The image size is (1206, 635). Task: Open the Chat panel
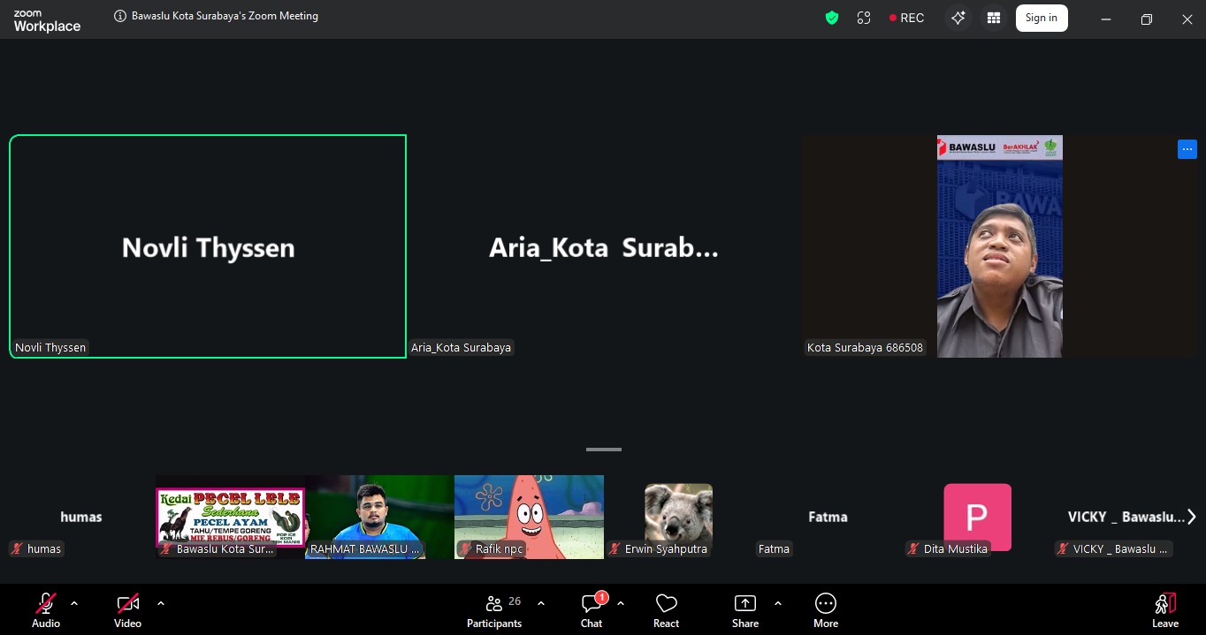tap(592, 609)
